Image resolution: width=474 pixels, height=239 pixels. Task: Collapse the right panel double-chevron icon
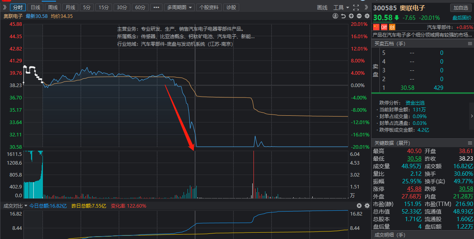click(x=366, y=7)
